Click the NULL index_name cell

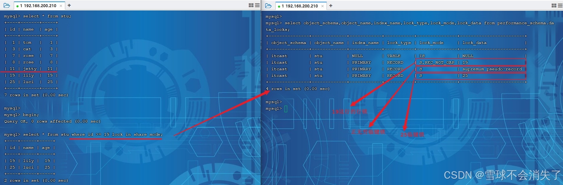[357, 56]
